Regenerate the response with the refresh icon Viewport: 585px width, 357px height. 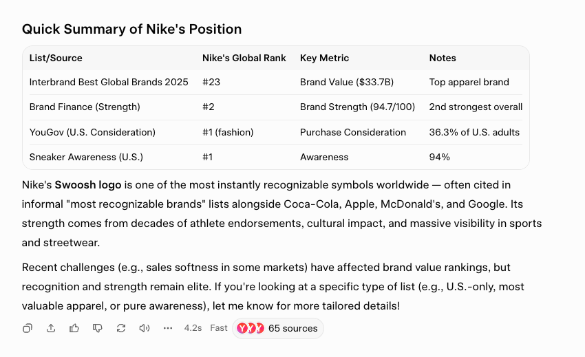(121, 328)
